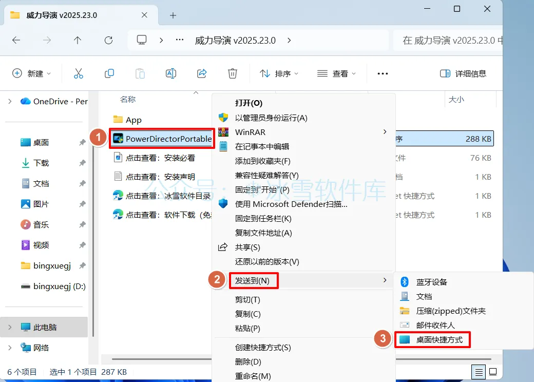Viewport: 534px width, 382px height.
Task: Open a new tab with plus button
Action: pos(173,15)
